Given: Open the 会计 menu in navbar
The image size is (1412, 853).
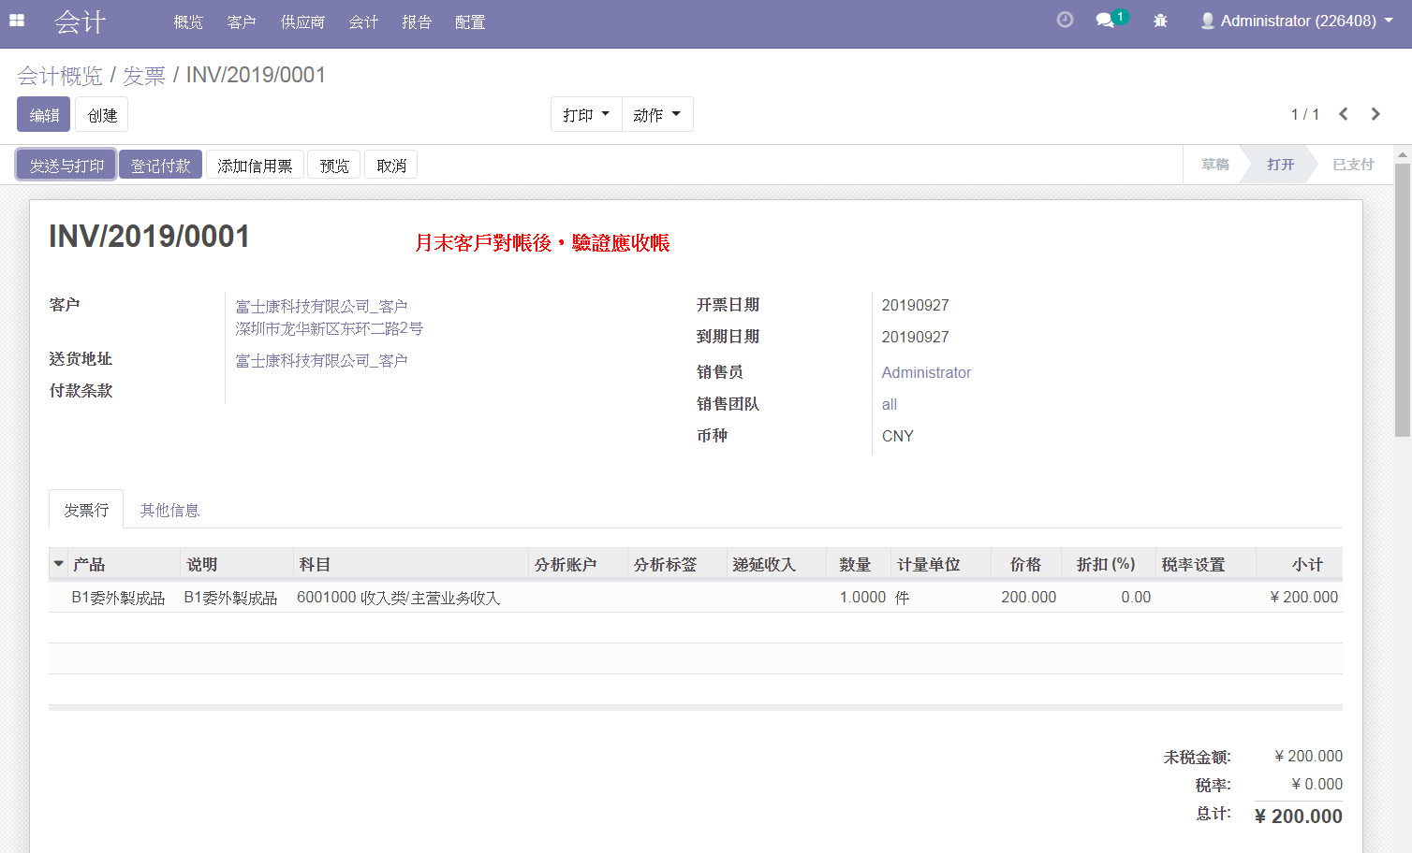Looking at the screenshot, I should 363,22.
